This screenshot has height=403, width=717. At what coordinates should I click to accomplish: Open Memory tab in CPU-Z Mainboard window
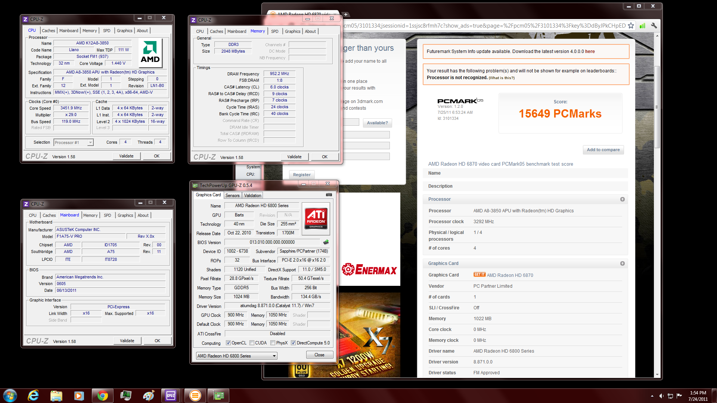[90, 215]
